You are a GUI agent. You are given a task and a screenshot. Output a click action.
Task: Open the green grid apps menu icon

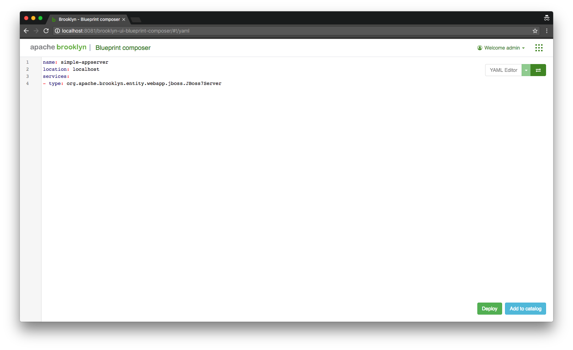pos(539,48)
